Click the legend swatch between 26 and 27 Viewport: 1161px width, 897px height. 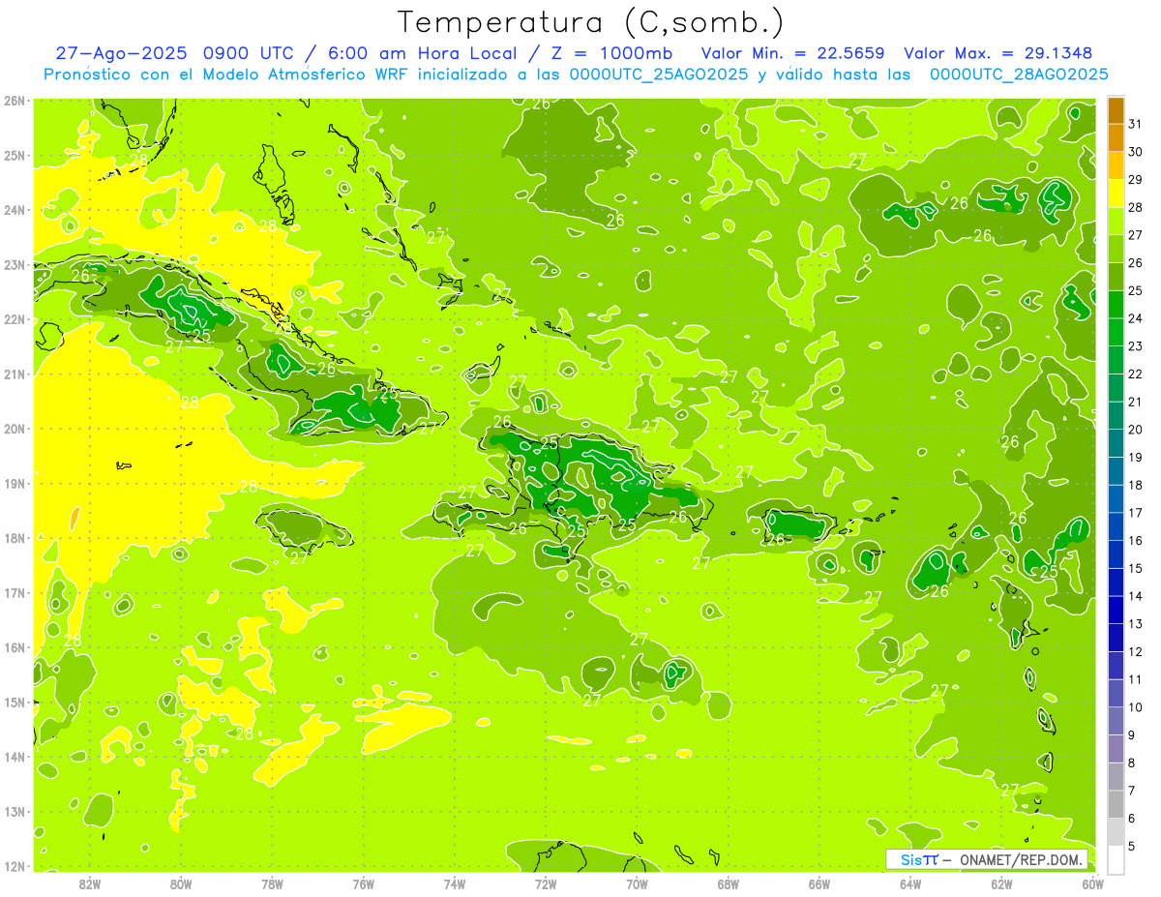coord(1116,249)
